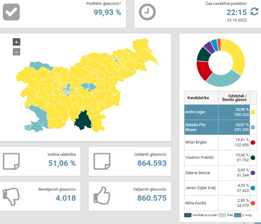Click the refresh data arrows icon
Viewport: 261px width, 224px height.
click(254, 12)
